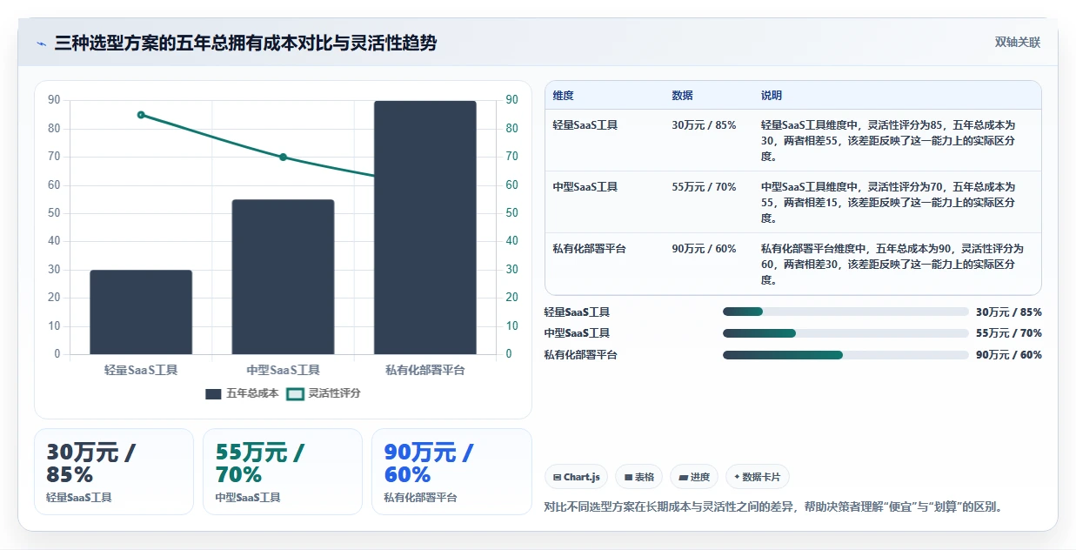This screenshot has height=550, width=1076.
Task: Click the 90万元 / 60% table cell
Action: tap(704, 249)
